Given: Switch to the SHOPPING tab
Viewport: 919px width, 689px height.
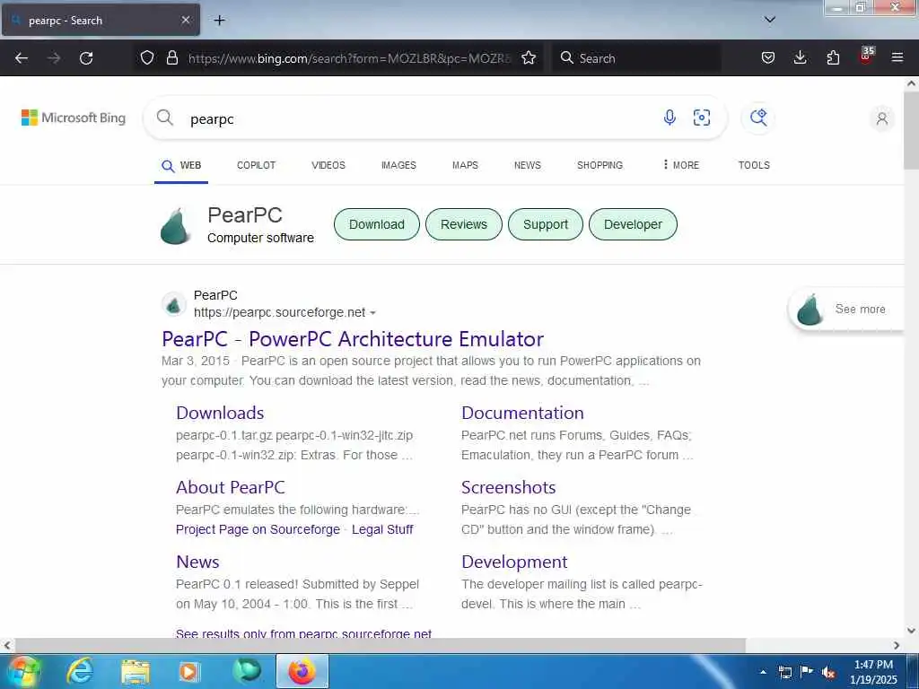Looking at the screenshot, I should tap(600, 165).
